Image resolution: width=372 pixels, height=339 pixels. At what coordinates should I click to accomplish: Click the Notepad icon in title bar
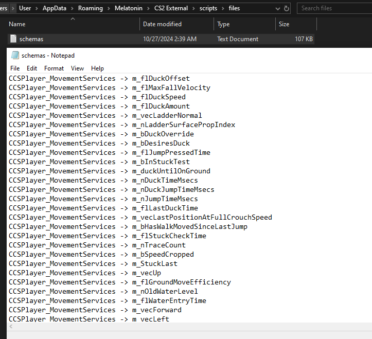click(15, 56)
